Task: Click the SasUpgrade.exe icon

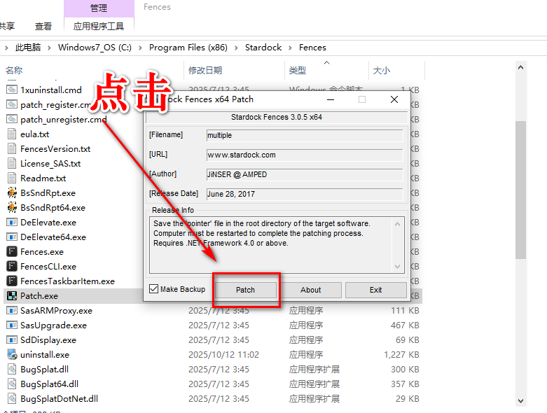Action: (x=12, y=325)
